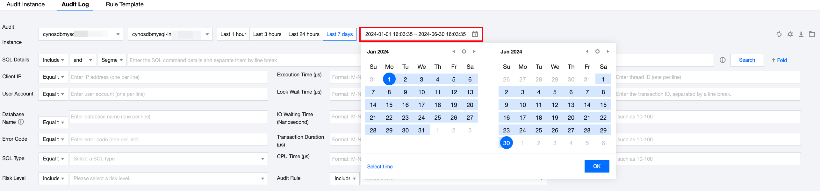Click the download icon
The image size is (820, 191).
tap(801, 34)
